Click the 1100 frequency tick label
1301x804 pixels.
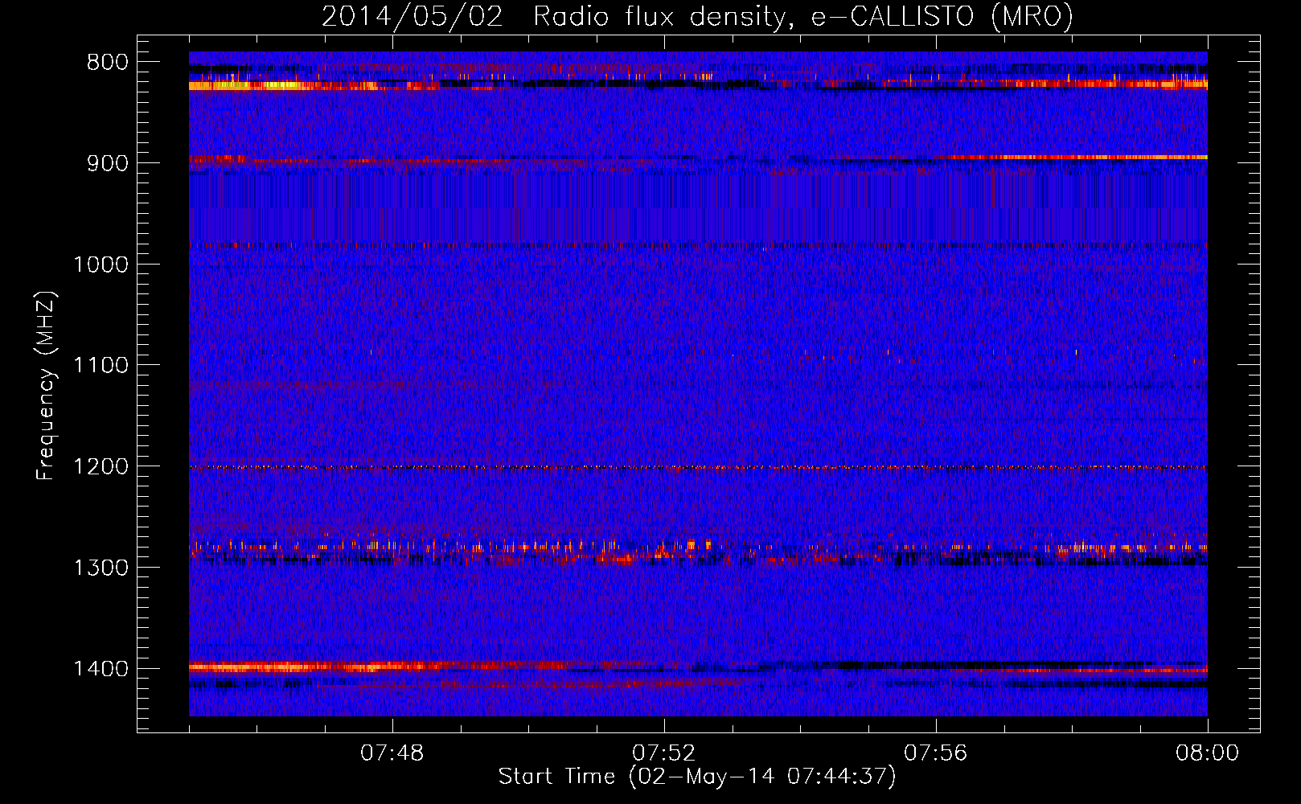[x=101, y=366]
